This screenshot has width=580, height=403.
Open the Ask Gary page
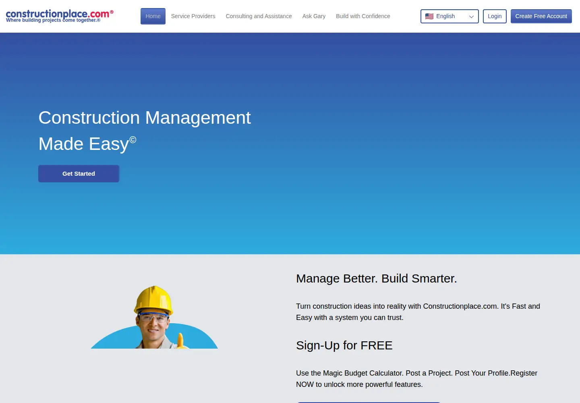click(314, 16)
